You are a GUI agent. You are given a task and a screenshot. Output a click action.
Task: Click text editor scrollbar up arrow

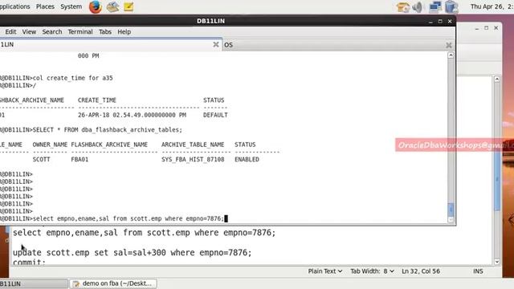click(x=497, y=79)
